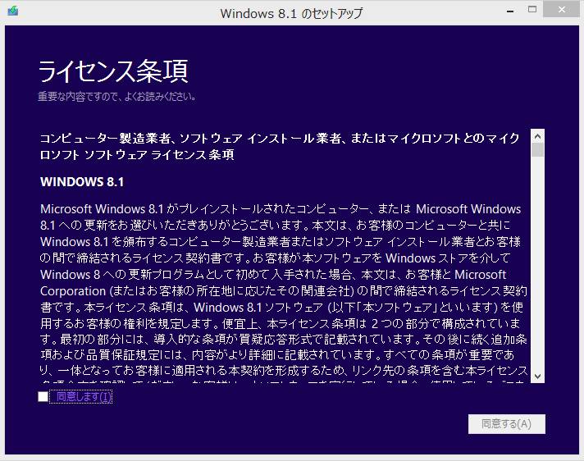This screenshot has width=584, height=461.
Task: Click the ライセンス条項 heading
Action: pyautogui.click(x=113, y=71)
